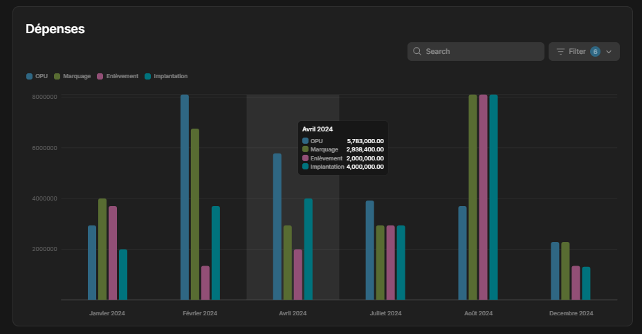
Task: Click the OPU bar in Juillet 2024
Action: (x=369, y=250)
